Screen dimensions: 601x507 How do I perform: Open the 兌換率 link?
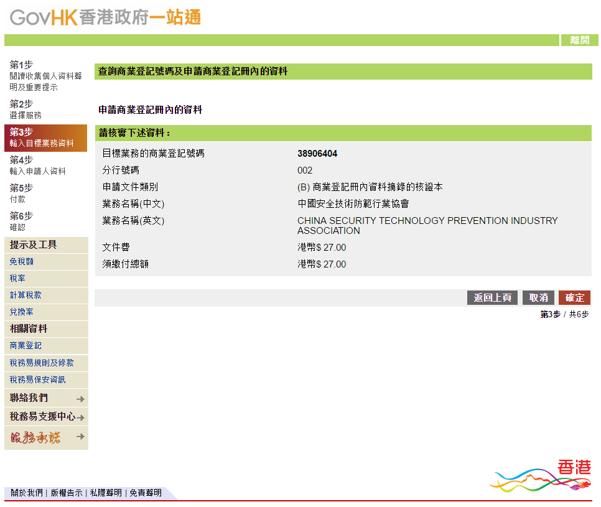pos(21,312)
